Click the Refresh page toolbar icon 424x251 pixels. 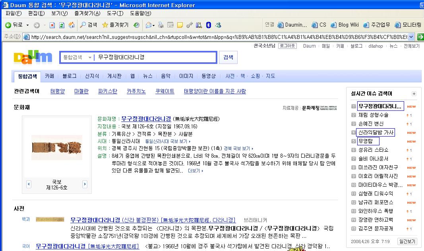coord(62,25)
